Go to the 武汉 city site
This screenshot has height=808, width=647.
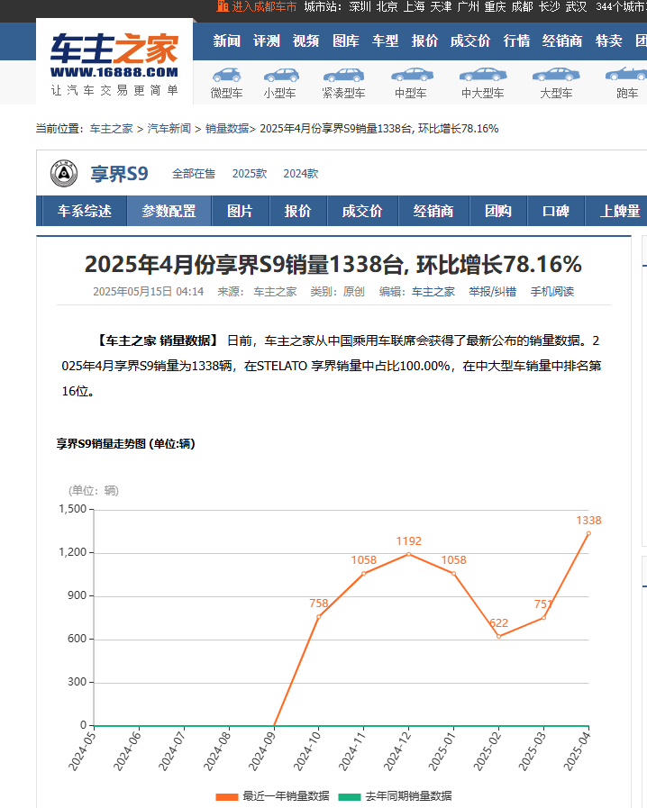pyautogui.click(x=576, y=6)
